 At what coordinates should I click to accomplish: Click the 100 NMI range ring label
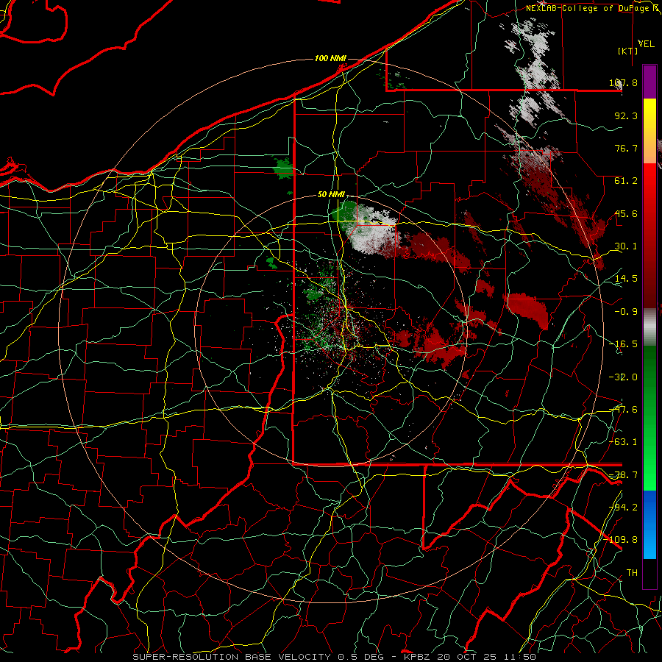pos(330,58)
